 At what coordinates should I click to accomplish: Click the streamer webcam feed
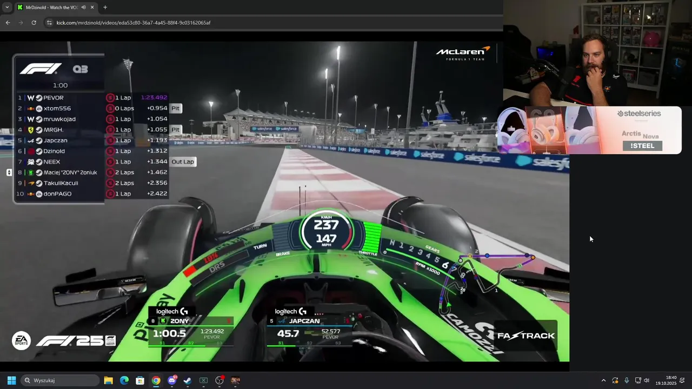click(x=597, y=53)
